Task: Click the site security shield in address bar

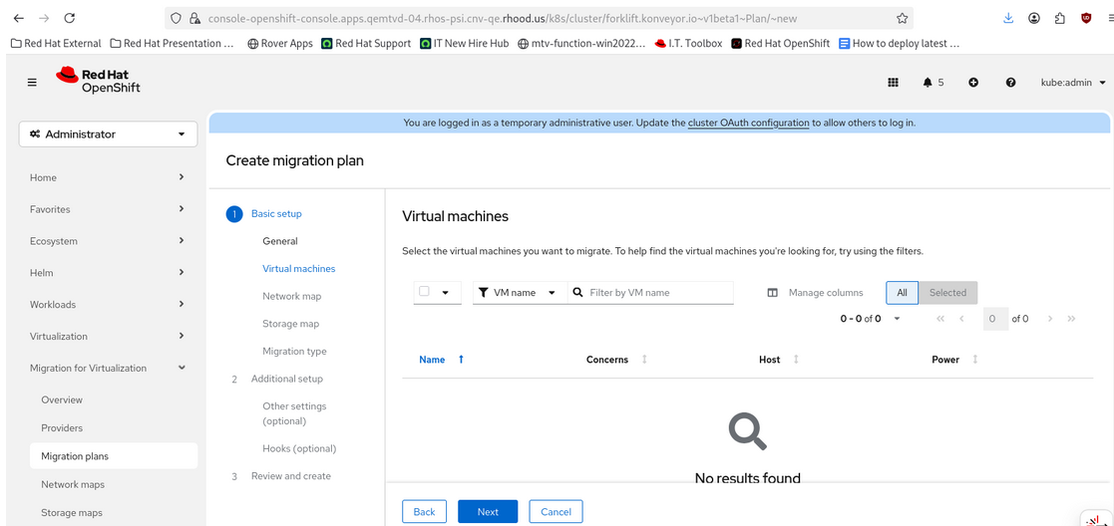Action: [x=177, y=18]
